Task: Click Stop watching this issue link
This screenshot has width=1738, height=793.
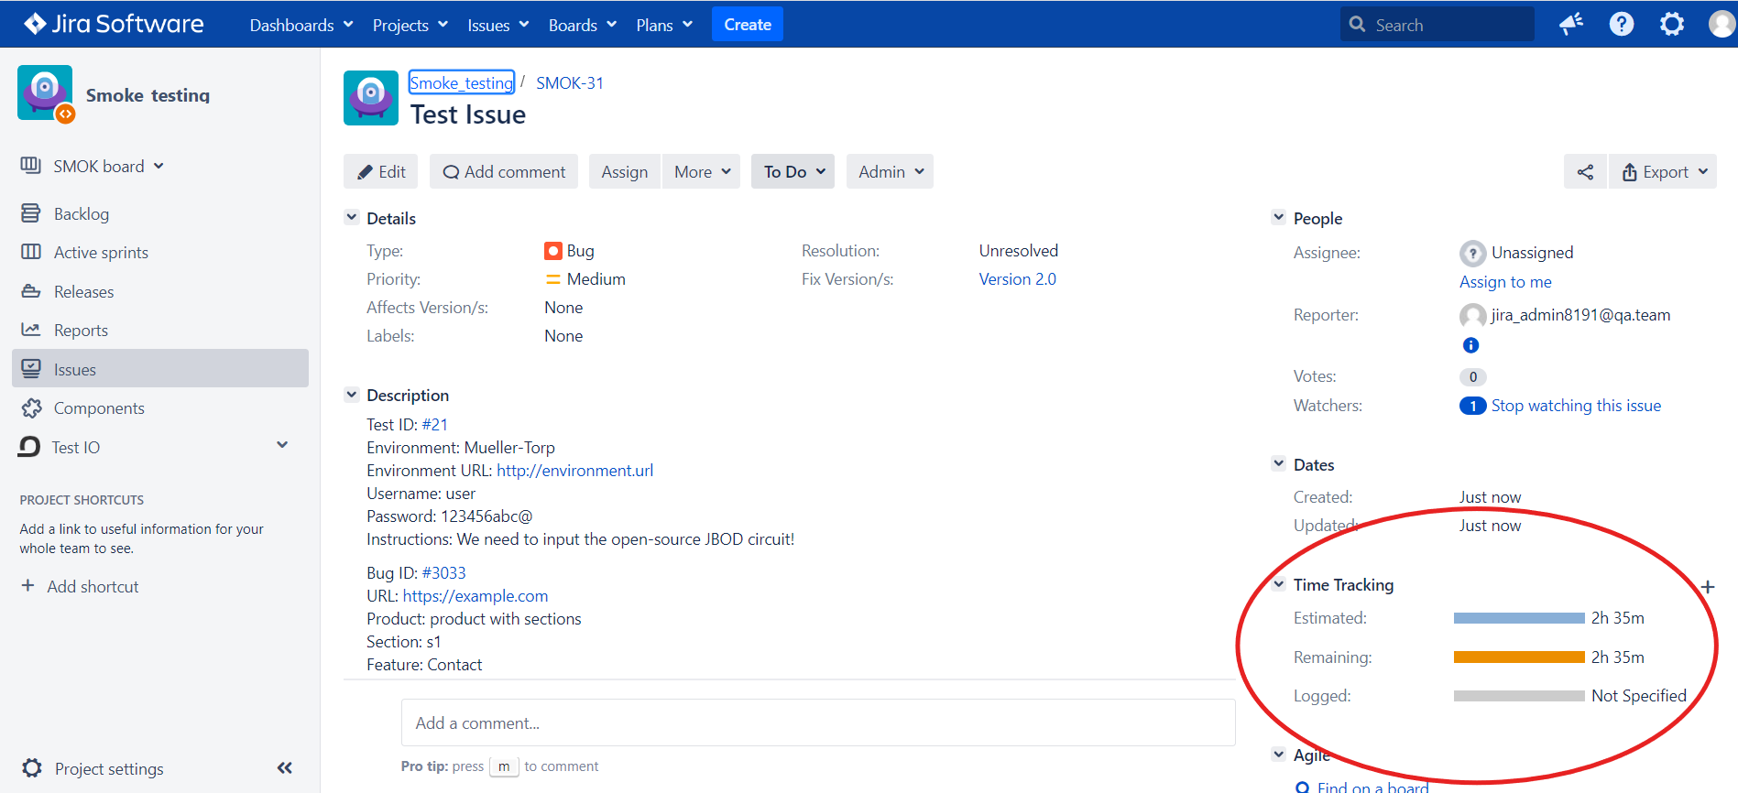Action: click(1576, 406)
